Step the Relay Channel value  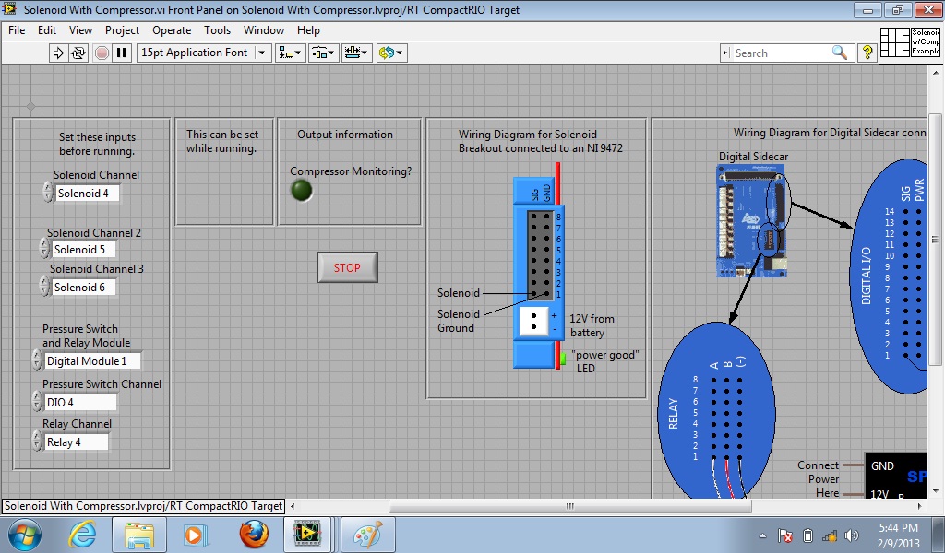(37, 441)
